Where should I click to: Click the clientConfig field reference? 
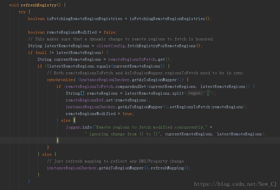click(x=110, y=46)
